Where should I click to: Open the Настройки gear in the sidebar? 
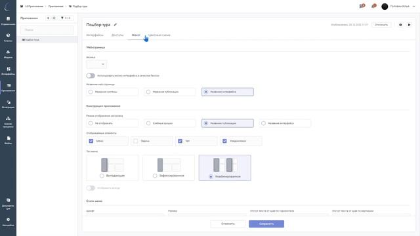[8, 220]
